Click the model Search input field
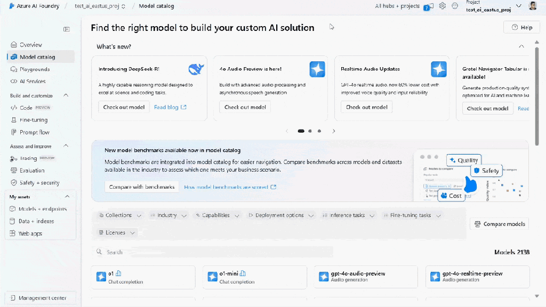Image resolution: width=546 pixels, height=307 pixels. (212, 252)
